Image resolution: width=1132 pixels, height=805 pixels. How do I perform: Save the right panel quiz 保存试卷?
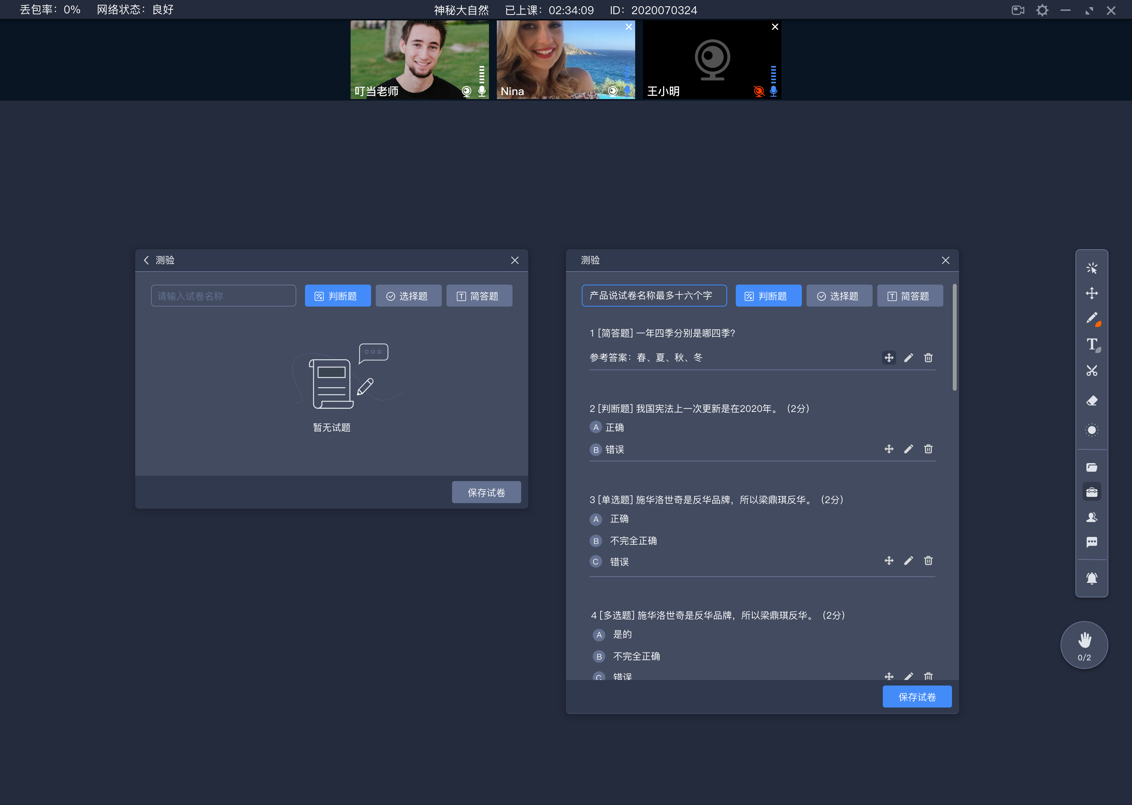pyautogui.click(x=918, y=697)
